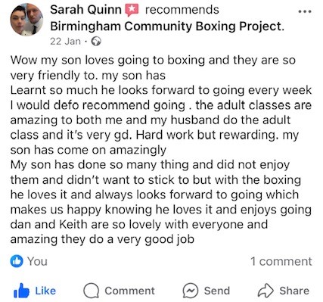Click the red recommendation star badge
Image resolution: width=323 pixels, height=302 pixels.
tap(132, 11)
